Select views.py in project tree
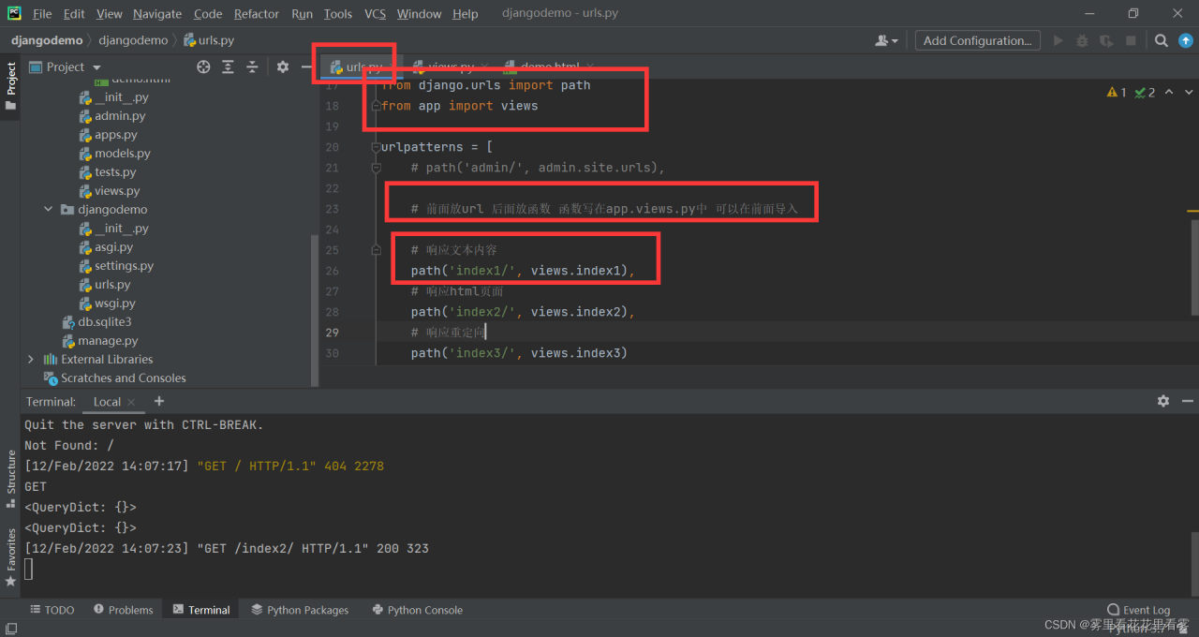The image size is (1199, 637). (117, 191)
